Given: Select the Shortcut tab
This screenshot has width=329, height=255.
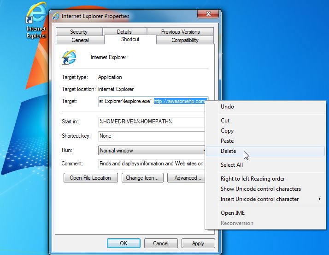Looking at the screenshot, I should pos(130,39).
